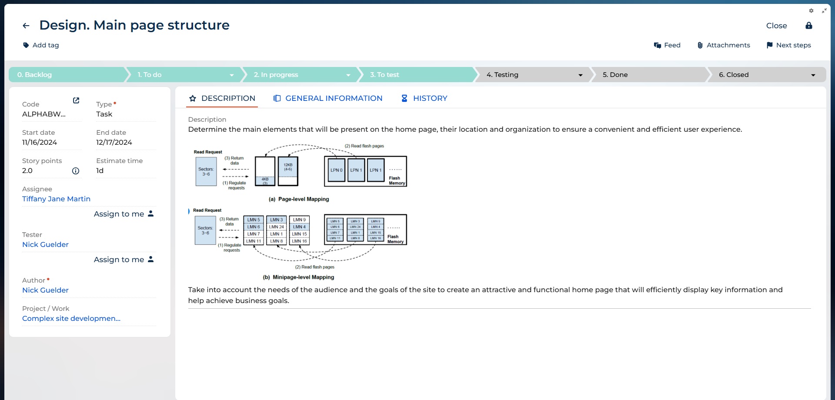Open author Nick Guelder link
This screenshot has height=400, width=835.
click(46, 290)
